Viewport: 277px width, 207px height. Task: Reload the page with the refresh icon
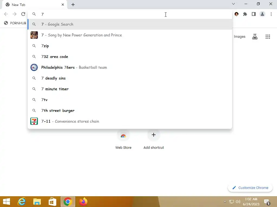coord(23,14)
